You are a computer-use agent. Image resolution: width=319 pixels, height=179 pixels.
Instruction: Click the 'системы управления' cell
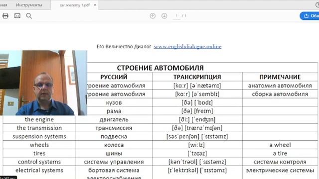tap(114, 162)
